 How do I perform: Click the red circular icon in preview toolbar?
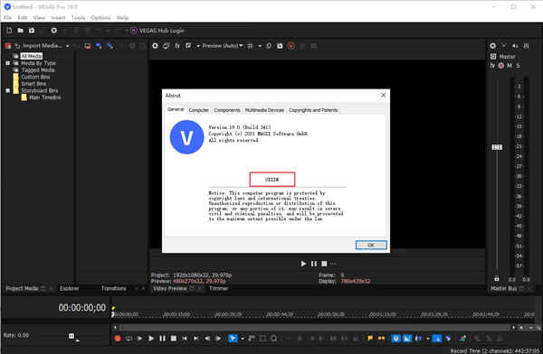[291, 46]
